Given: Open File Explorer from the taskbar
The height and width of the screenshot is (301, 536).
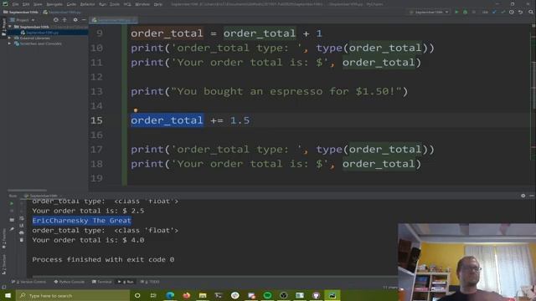Looking at the screenshot, I should pos(203,295).
